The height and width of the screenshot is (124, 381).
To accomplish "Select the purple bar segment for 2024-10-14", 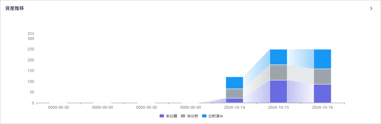I will [x=235, y=101].
